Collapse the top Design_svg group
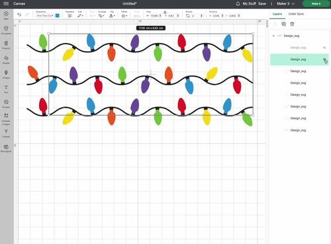The image size is (331, 244). [273, 36]
